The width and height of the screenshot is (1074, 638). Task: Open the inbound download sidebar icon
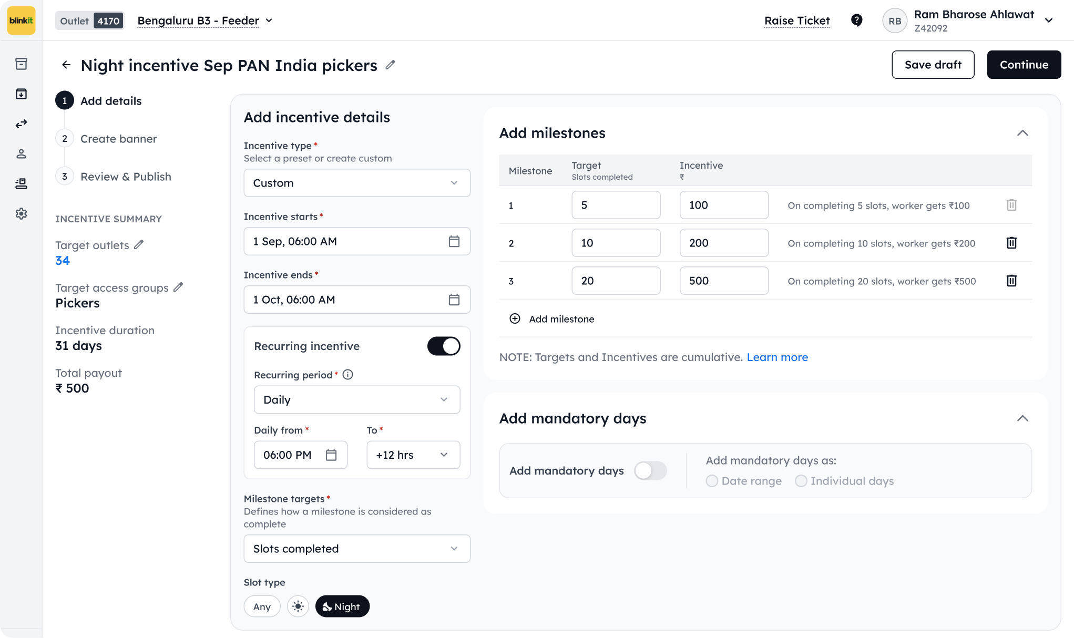coord(21,94)
